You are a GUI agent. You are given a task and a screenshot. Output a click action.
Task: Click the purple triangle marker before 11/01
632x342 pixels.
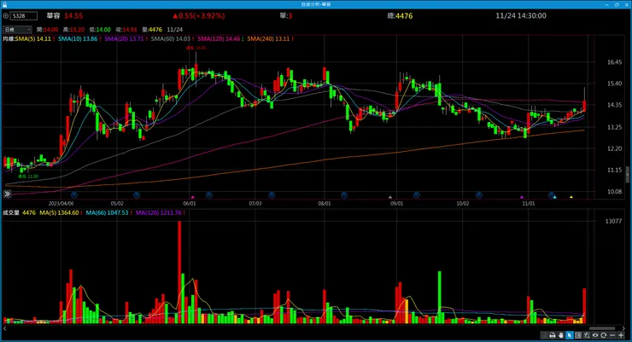pyautogui.click(x=522, y=197)
